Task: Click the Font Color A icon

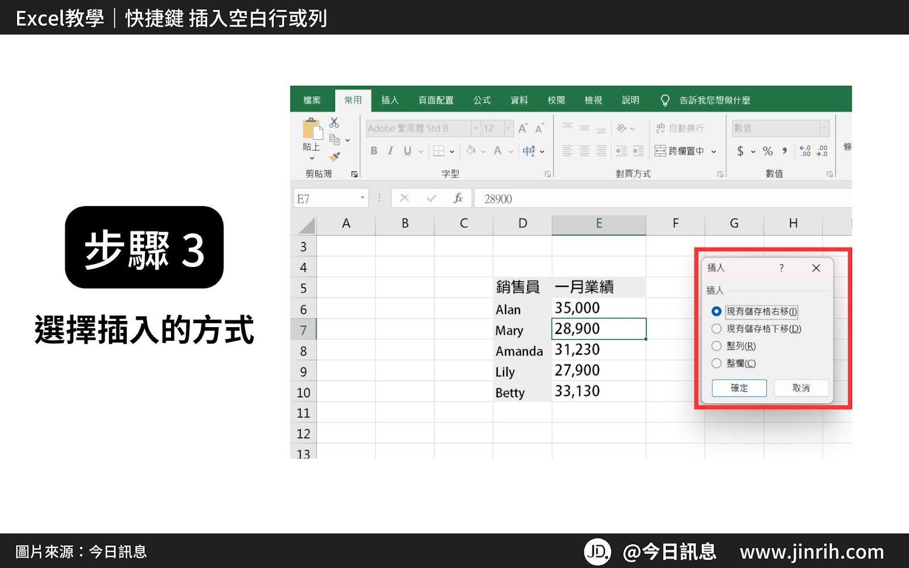Action: click(498, 151)
